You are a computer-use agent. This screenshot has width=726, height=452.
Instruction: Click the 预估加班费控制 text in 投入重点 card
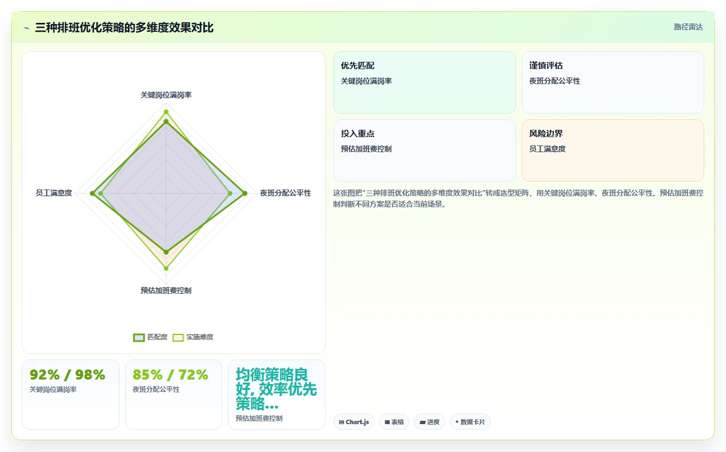366,149
